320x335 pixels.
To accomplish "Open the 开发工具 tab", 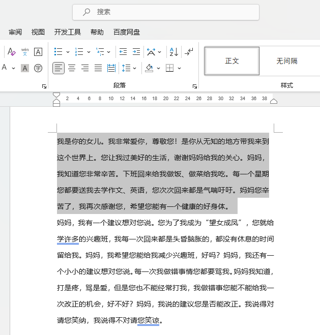I will point(68,32).
